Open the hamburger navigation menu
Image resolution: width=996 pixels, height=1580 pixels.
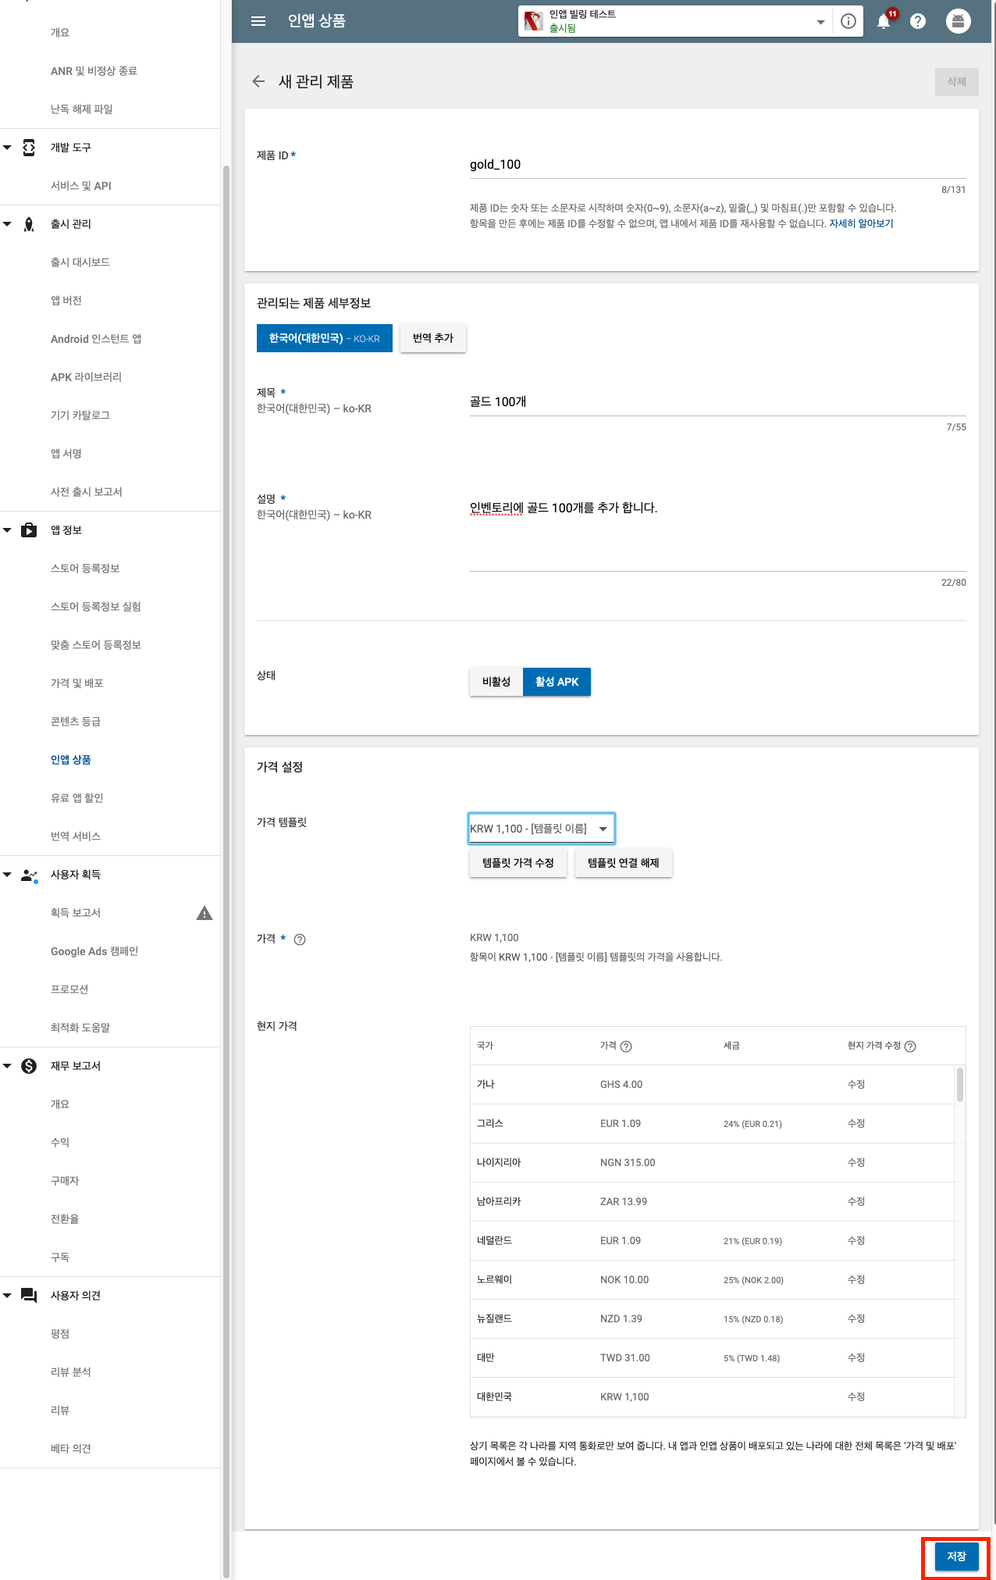pyautogui.click(x=258, y=21)
